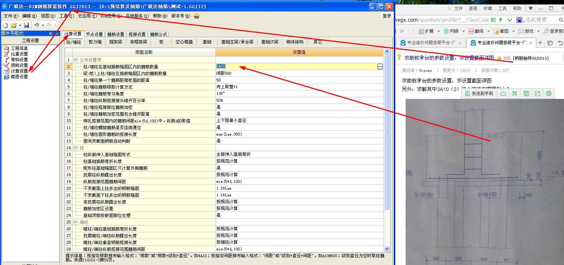Open the browser 收藏 menu
This screenshot has width=564, height=265.
tap(488, 8)
